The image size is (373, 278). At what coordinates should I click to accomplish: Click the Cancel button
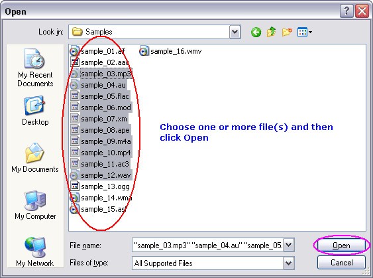point(341,263)
